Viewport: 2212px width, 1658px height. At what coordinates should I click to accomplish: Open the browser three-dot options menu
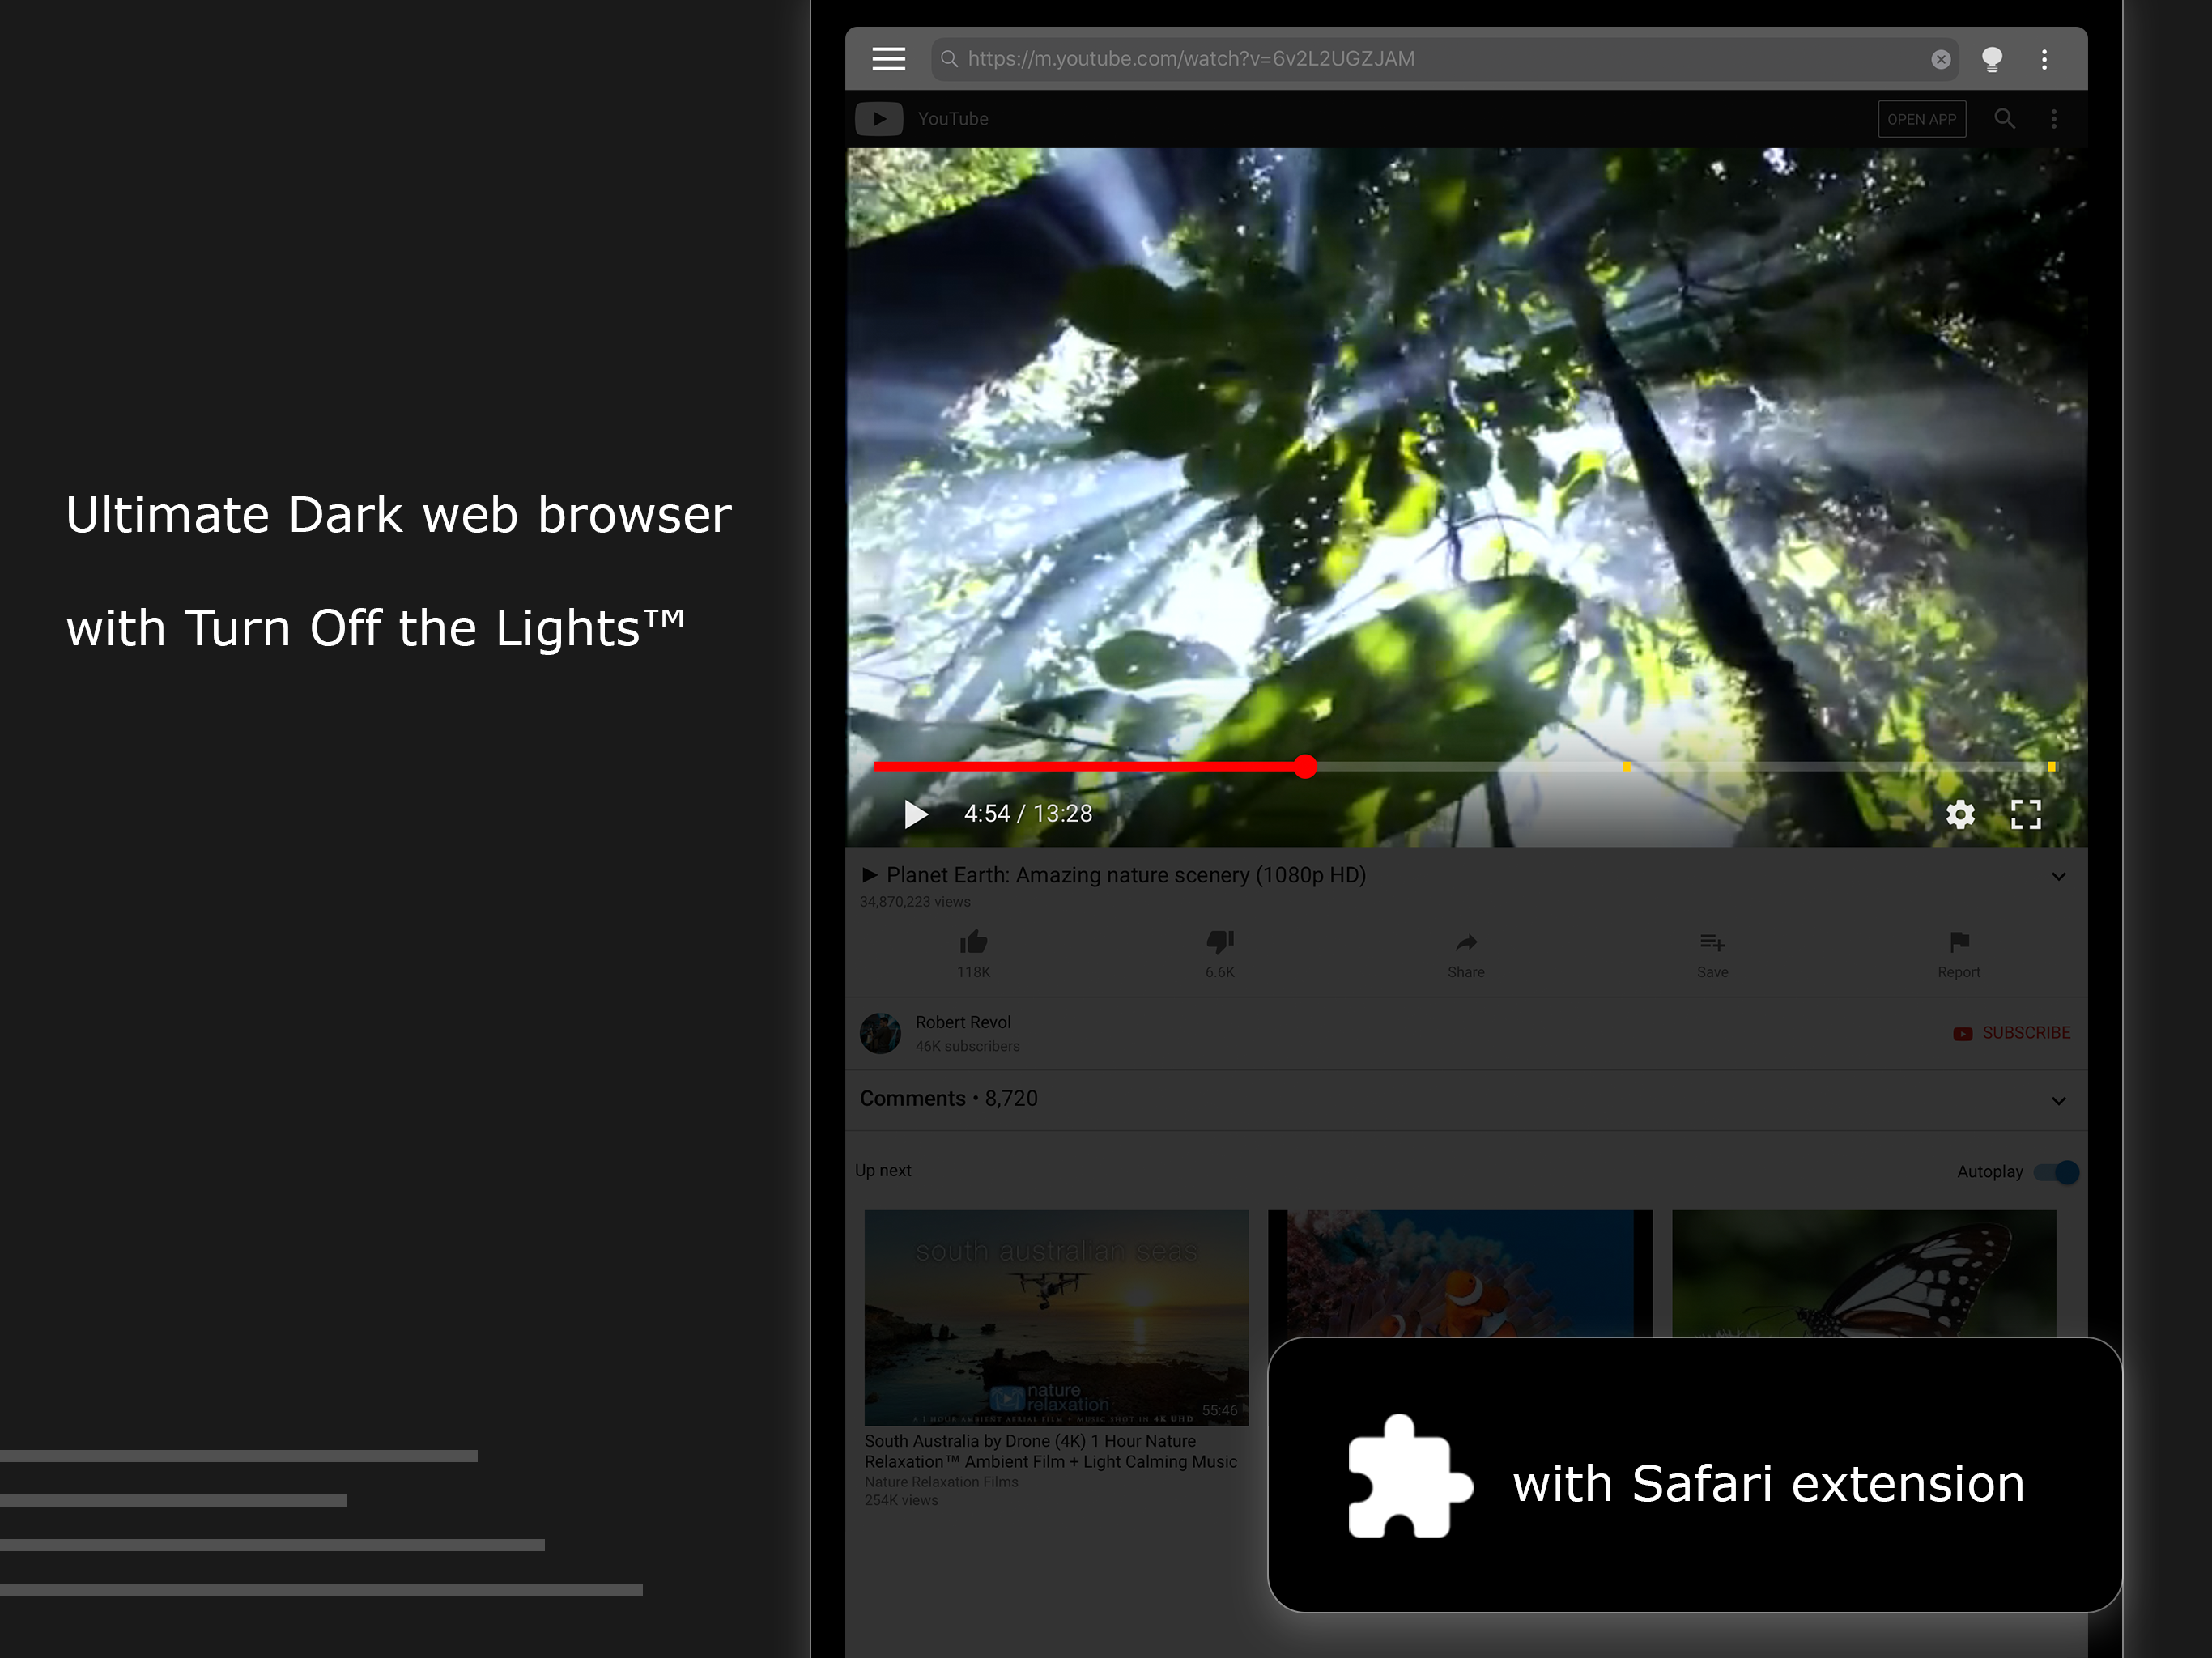2044,59
